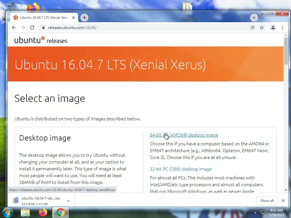Reload the Ubuntu releases page
Viewport: 291px width, 218px height.
pos(32,28)
